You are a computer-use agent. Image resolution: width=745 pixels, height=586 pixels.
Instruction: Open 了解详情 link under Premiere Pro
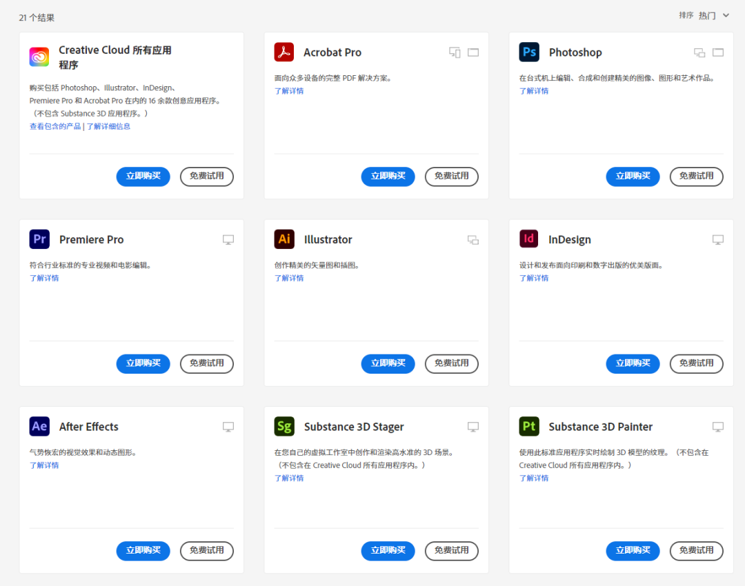[x=44, y=278]
